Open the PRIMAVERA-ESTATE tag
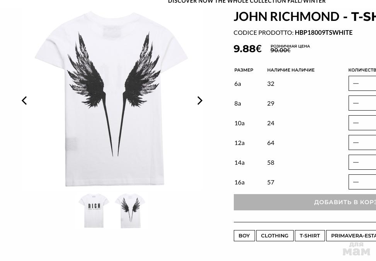 [351, 235]
